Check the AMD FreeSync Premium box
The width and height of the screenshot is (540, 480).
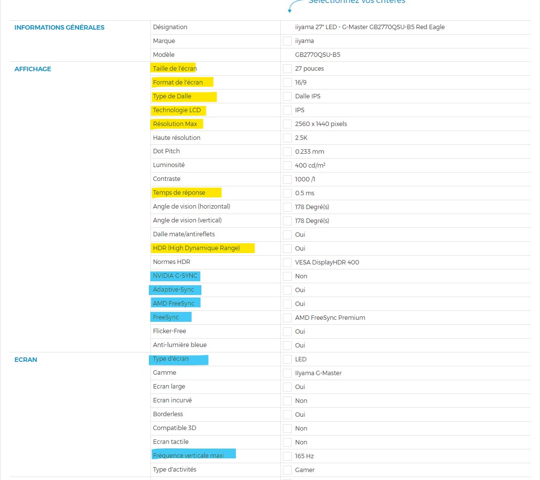[x=287, y=317]
